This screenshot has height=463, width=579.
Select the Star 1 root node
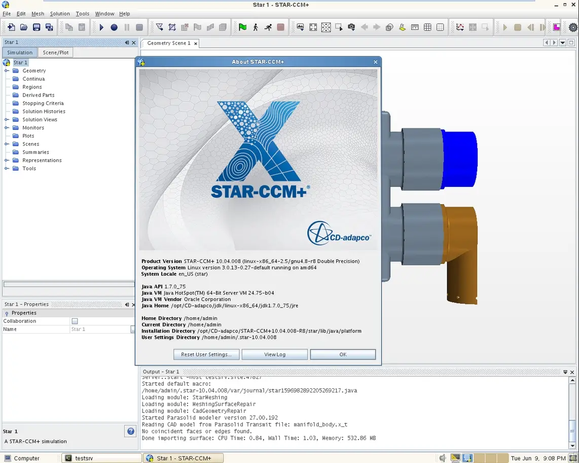click(20, 62)
